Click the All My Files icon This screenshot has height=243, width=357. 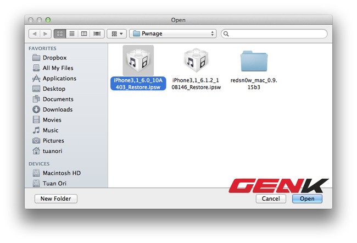36,68
